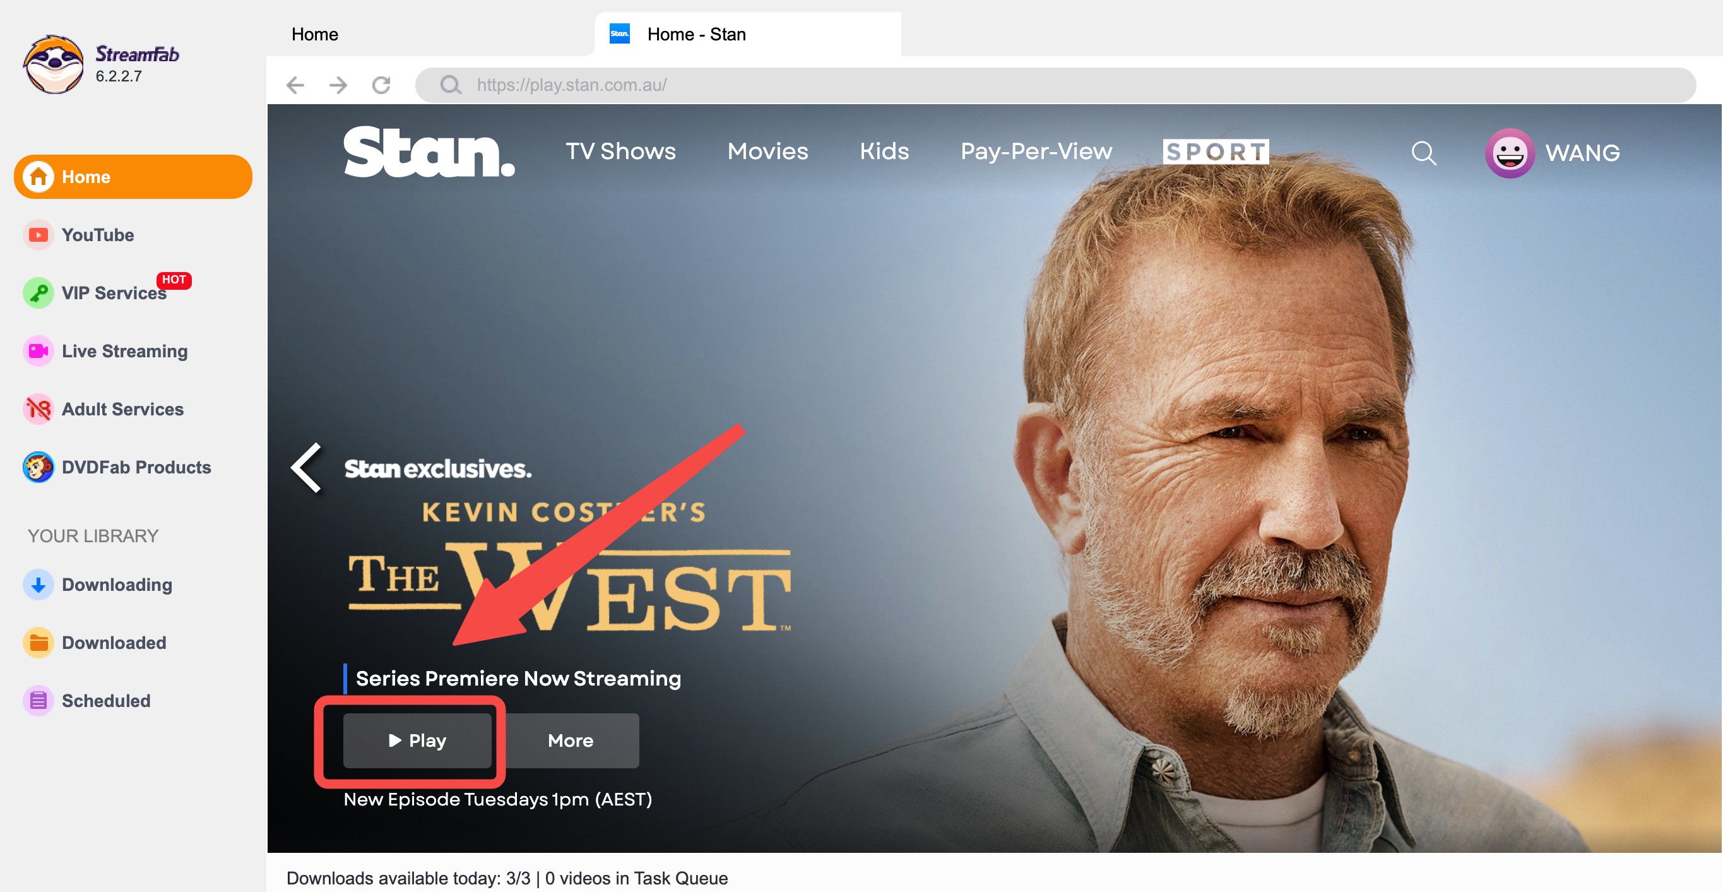The height and width of the screenshot is (892, 1723).
Task: Click the downloads available status text
Action: point(507,878)
